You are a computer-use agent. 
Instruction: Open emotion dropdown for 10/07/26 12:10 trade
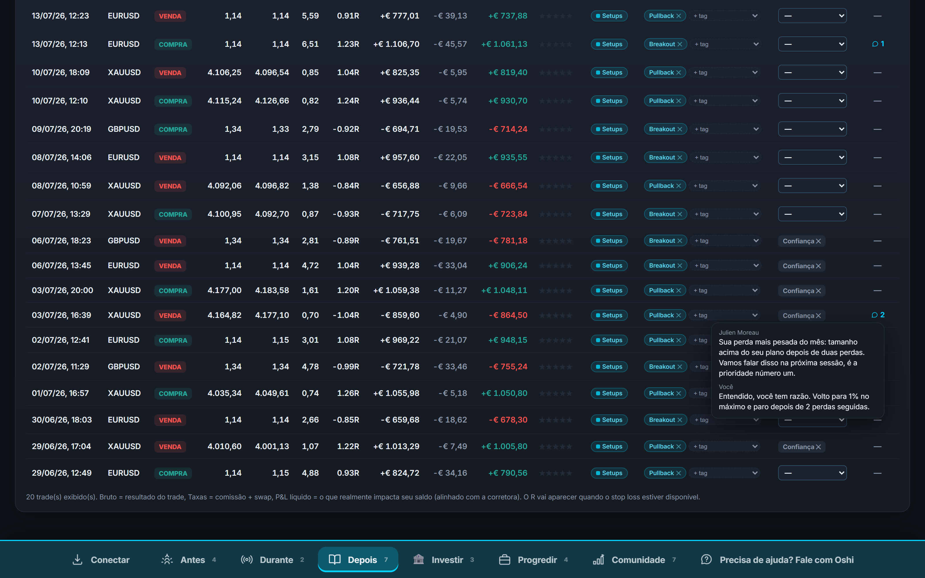click(x=812, y=101)
